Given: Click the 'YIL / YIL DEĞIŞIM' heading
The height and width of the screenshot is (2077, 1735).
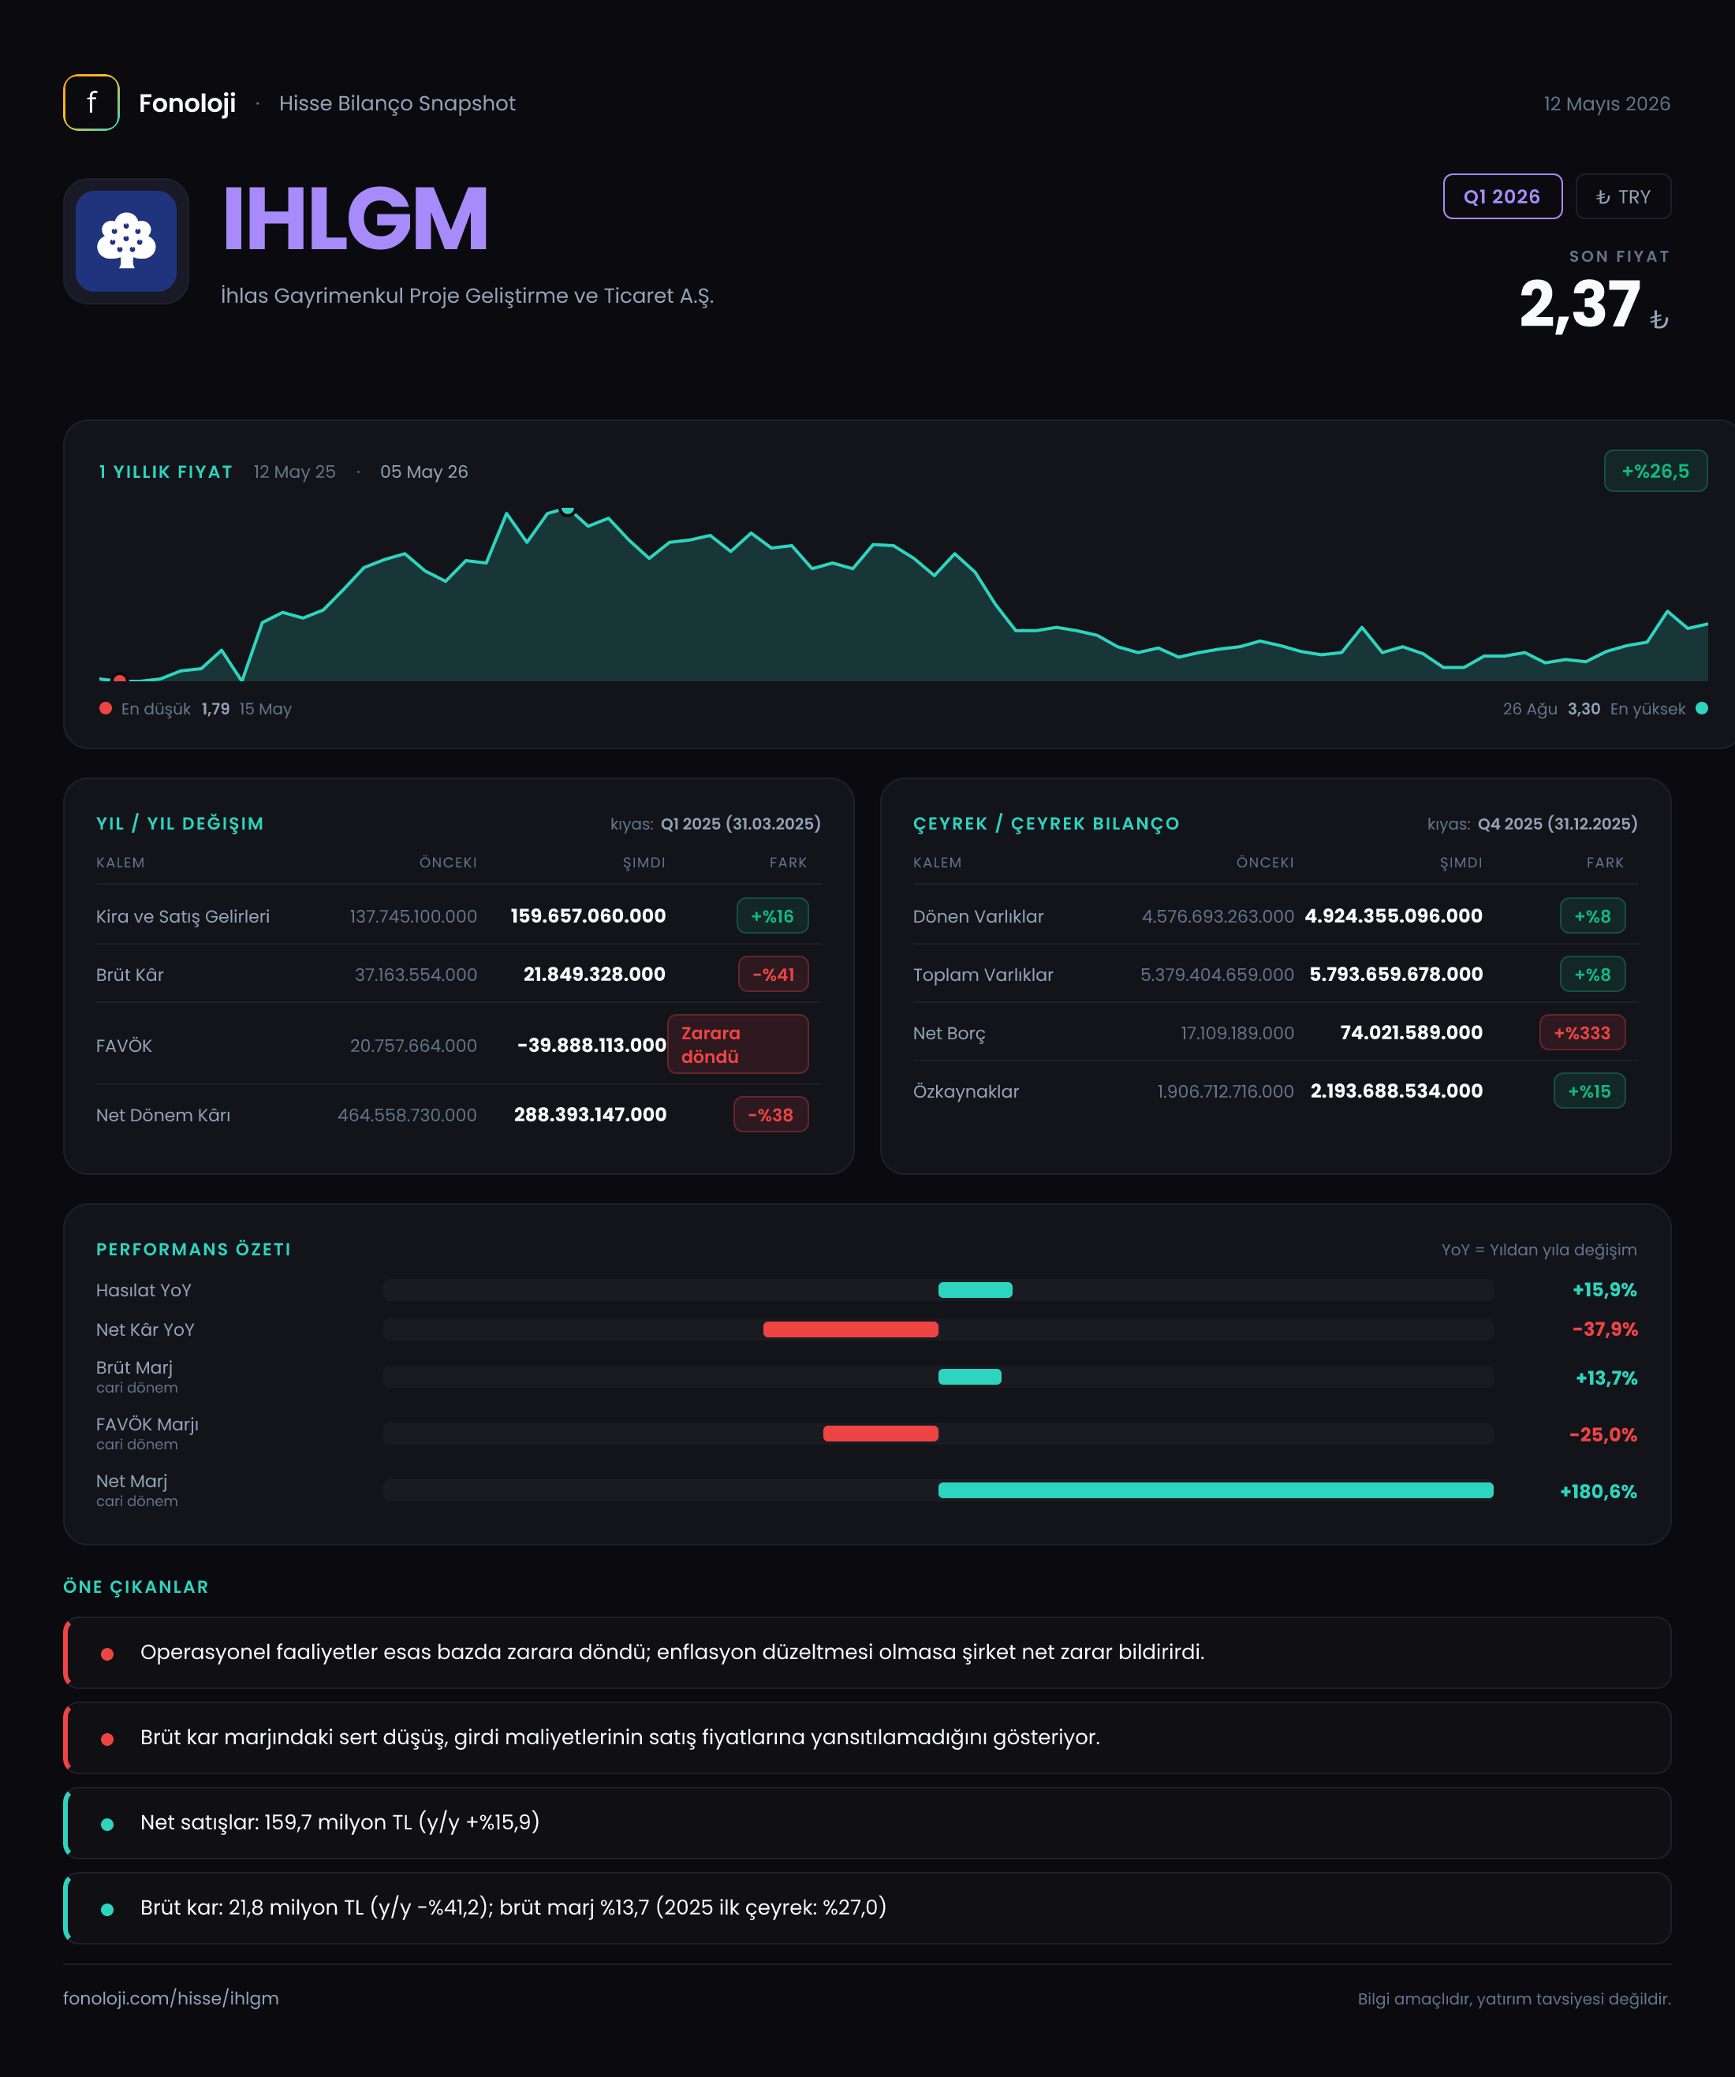Looking at the screenshot, I should pos(180,824).
